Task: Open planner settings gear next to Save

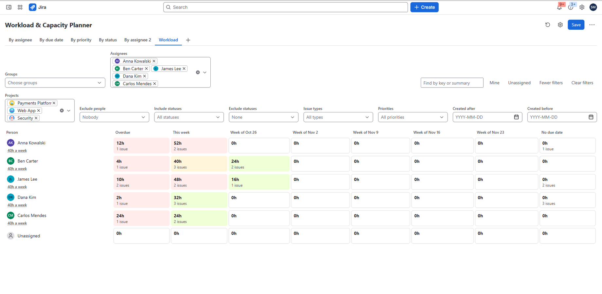Action: (560, 25)
